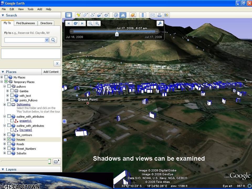Enable the Gambia folder checkbox
This screenshot has height=189, width=252.
click(x=12, y=91)
